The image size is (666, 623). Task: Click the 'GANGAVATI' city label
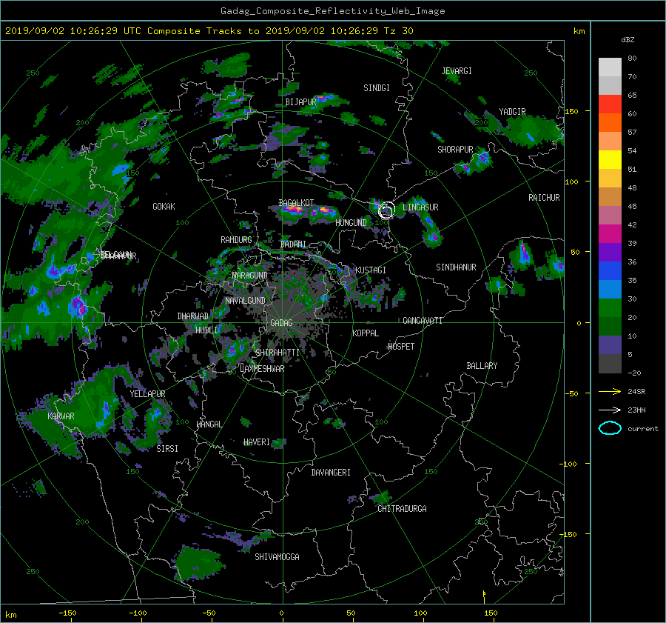[423, 321]
